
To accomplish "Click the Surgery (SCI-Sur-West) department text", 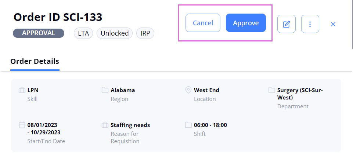I will (x=300, y=94).
